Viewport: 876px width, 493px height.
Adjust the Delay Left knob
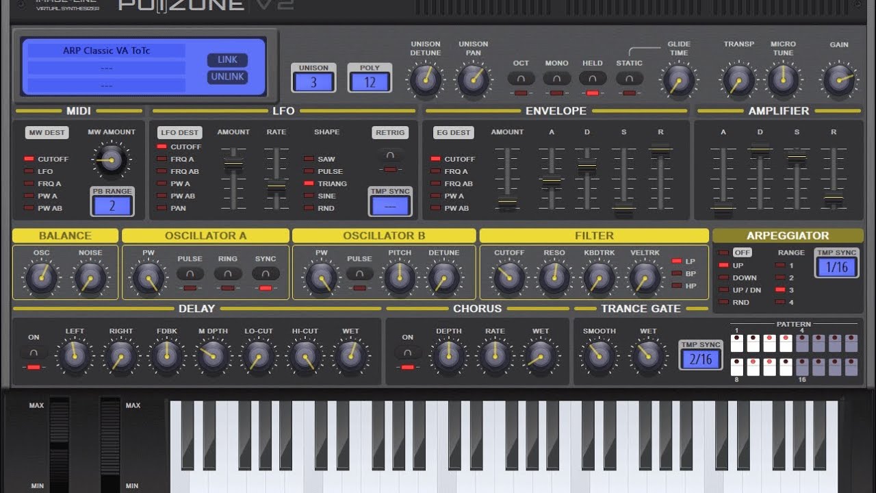click(x=75, y=357)
